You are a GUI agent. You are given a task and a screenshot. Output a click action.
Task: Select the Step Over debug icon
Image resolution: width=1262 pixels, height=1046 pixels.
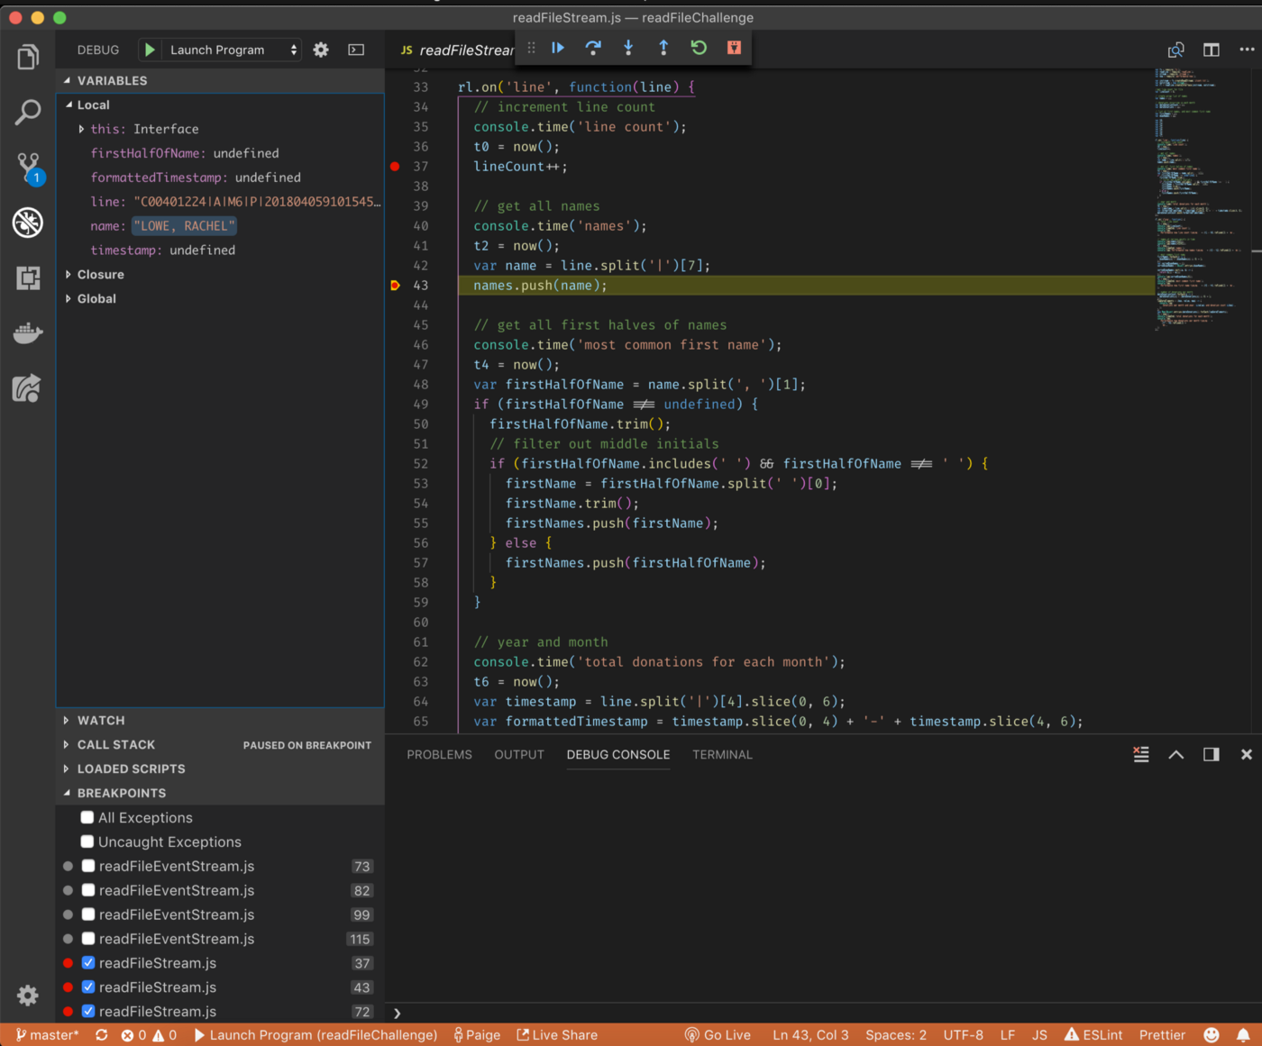point(593,48)
